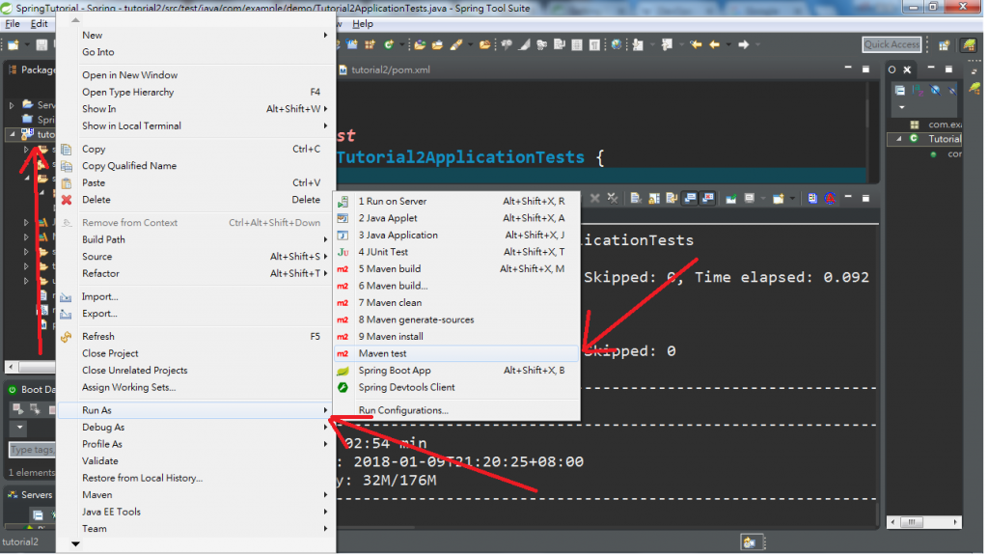Switch to the tutorial2/pom.xml editor tab
Screen dimensions: 988x555
coord(384,70)
